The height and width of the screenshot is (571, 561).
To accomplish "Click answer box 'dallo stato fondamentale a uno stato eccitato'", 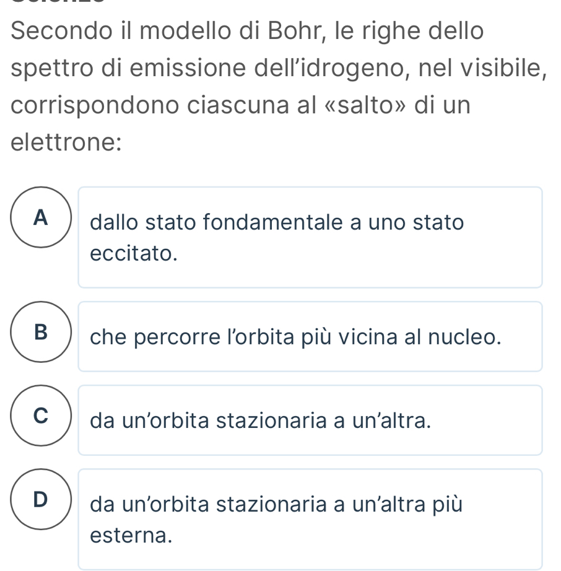I will point(310,237).
